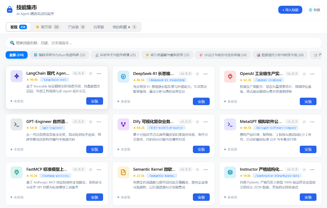Open more options for MetaGPT card
The image size is (327, 208).
pyautogui.click(x=312, y=122)
